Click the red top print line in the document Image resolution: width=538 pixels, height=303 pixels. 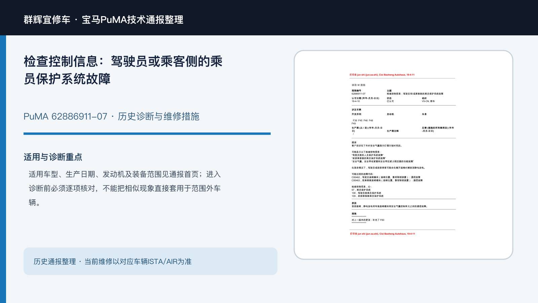(x=382, y=75)
